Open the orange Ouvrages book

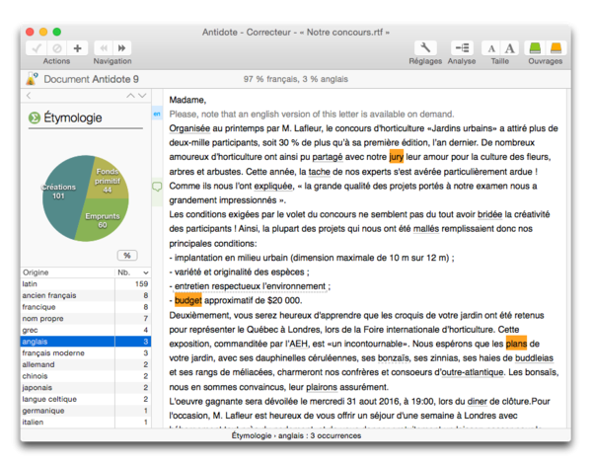click(x=555, y=48)
